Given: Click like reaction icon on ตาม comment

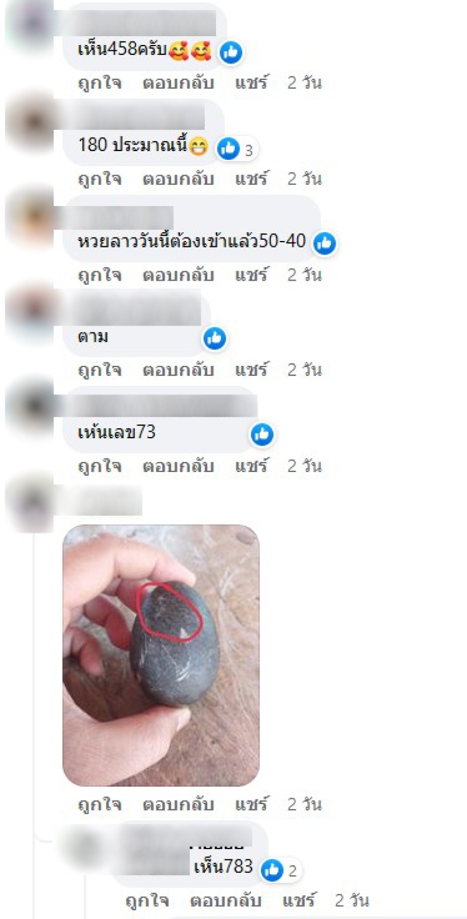Looking at the screenshot, I should (x=215, y=338).
